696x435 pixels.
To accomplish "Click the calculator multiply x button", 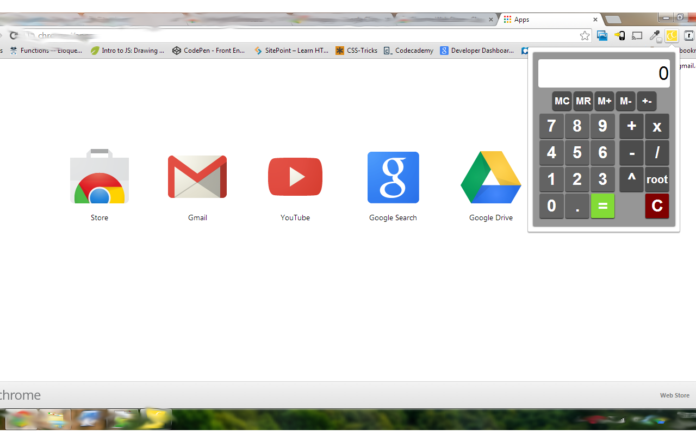I will (x=657, y=126).
